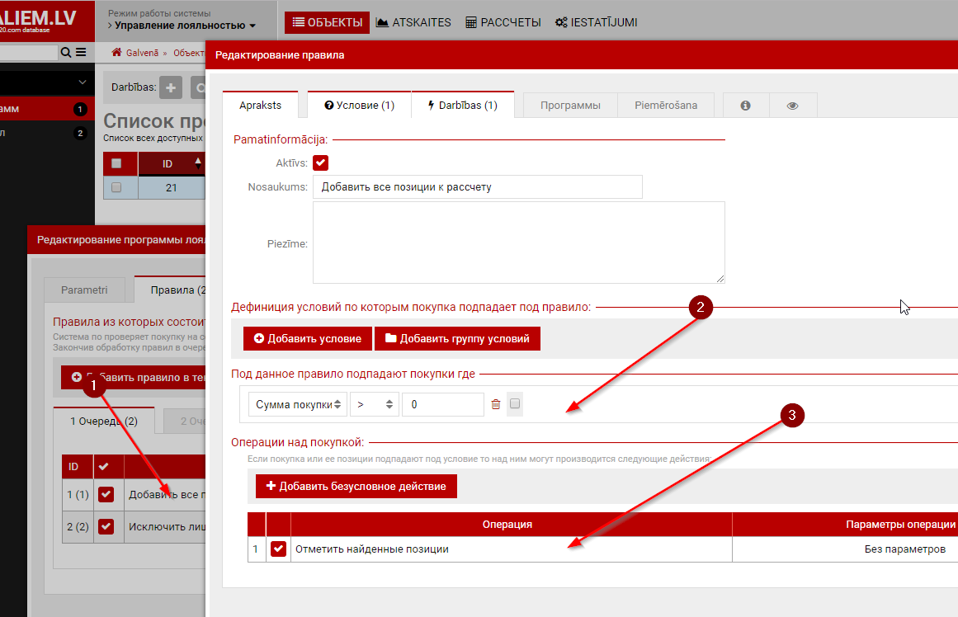
Task: Click the hamburger list icon beside search
Action: tap(81, 53)
